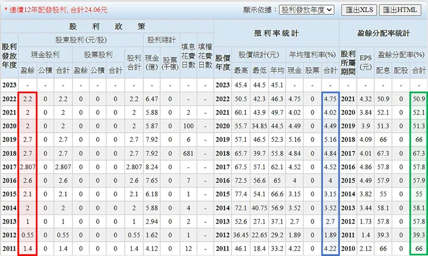Image resolution: width=428 pixels, height=256 pixels.
Task: Click the 22.65 lowest price cell
Action: [259, 235]
